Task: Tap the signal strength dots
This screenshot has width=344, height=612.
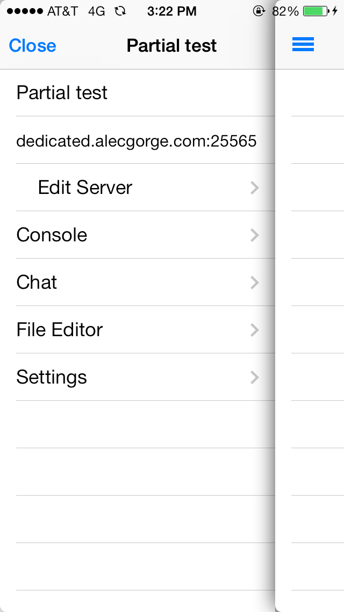Action: [x=25, y=11]
